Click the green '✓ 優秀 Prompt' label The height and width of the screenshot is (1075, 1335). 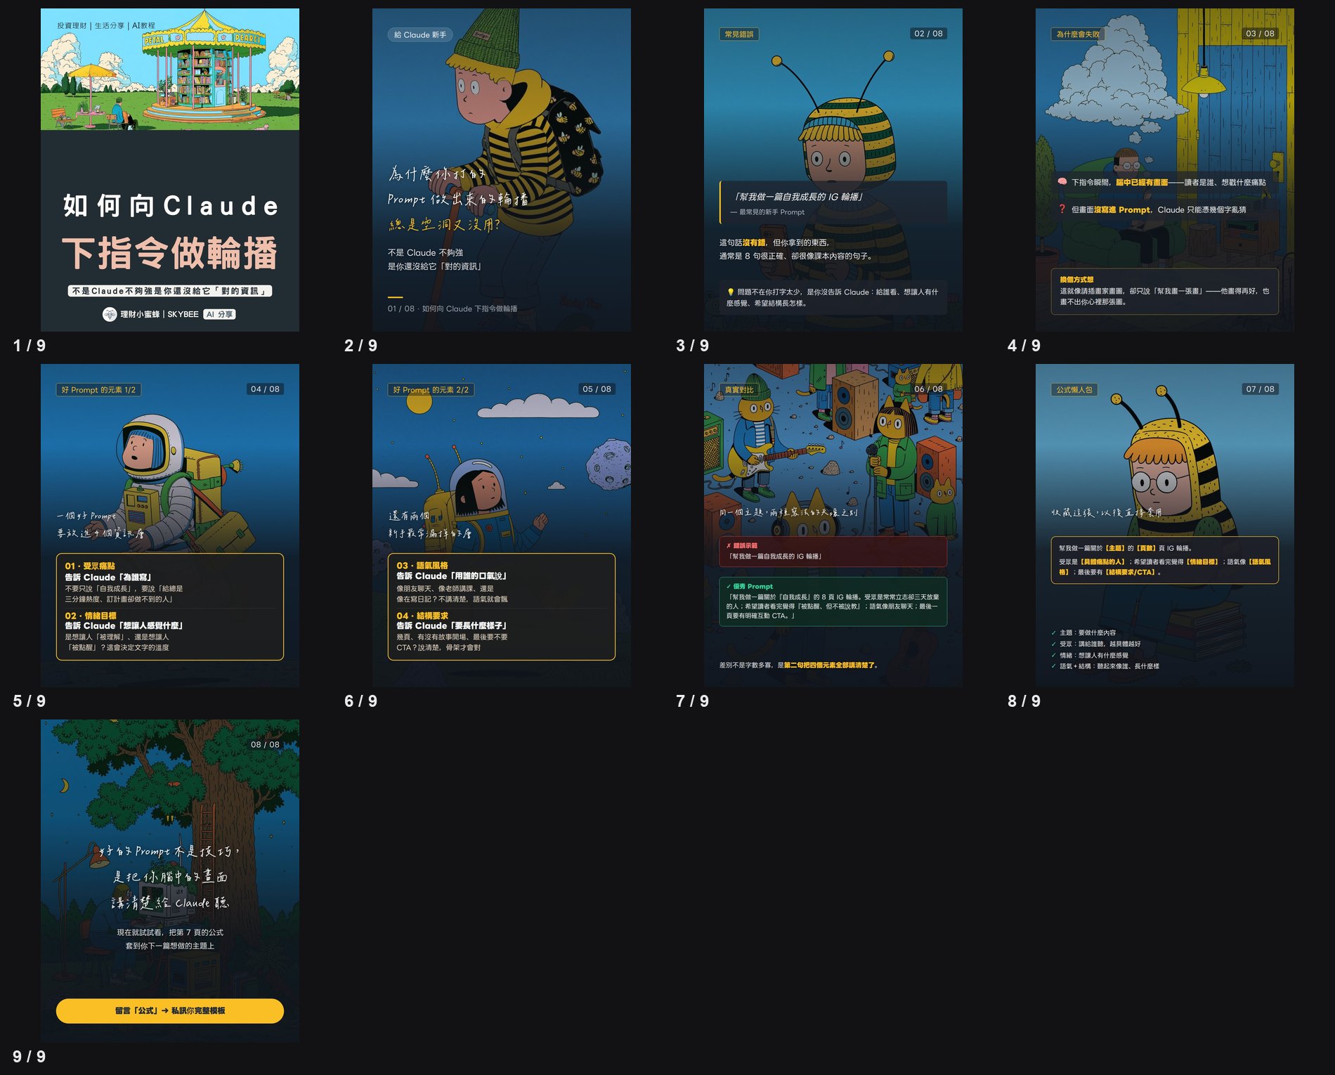750,586
